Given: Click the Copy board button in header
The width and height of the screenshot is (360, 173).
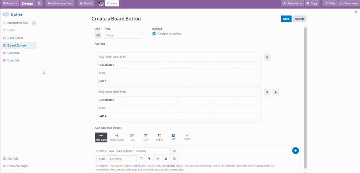Looking at the screenshot, I should pos(312,4).
